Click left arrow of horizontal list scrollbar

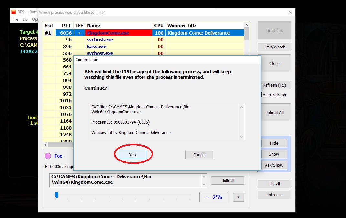click(45, 145)
